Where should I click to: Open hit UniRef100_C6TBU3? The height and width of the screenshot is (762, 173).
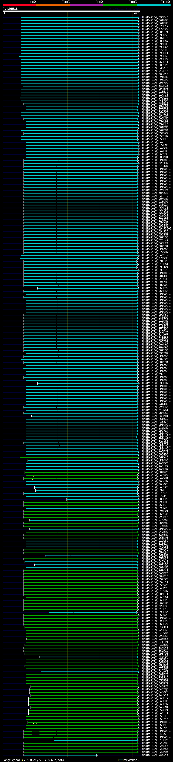[155, 23]
